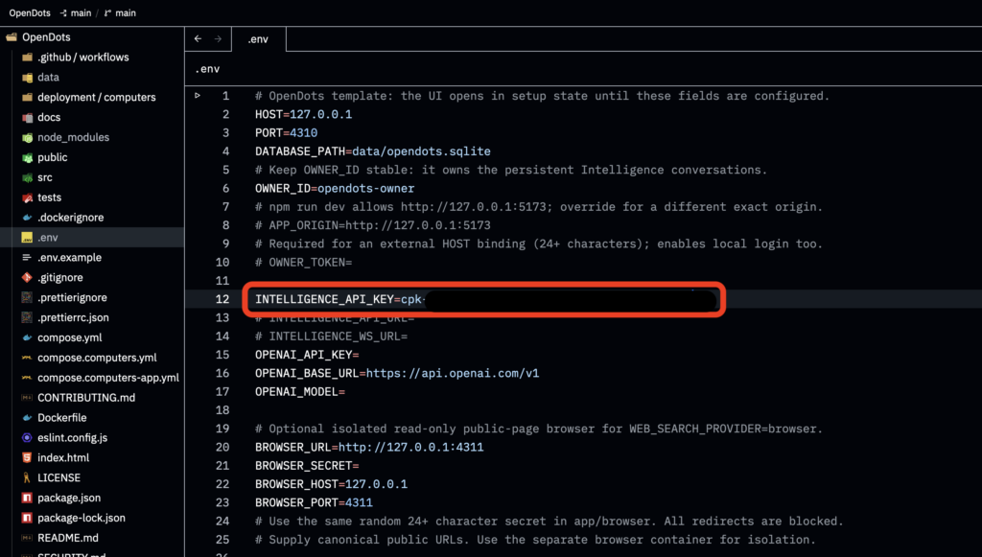Click the BROWSER_PORT=4311 line
The image size is (982, 557).
[x=314, y=502]
